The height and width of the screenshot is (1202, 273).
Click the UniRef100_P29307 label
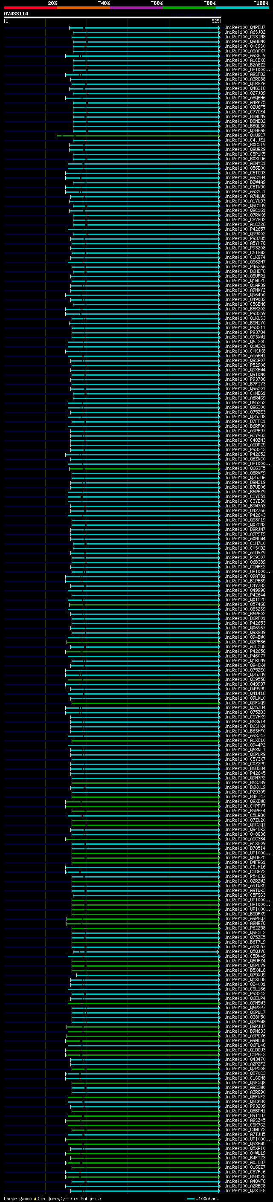click(245, 558)
